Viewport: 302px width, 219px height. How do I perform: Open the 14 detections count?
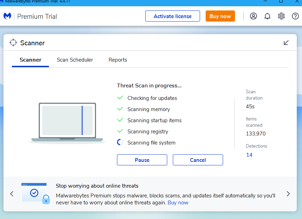click(x=249, y=155)
